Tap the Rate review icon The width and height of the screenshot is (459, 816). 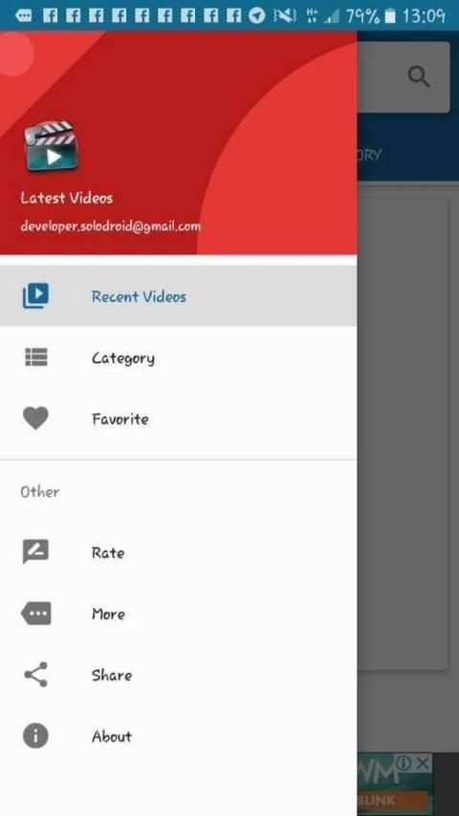[x=35, y=551]
